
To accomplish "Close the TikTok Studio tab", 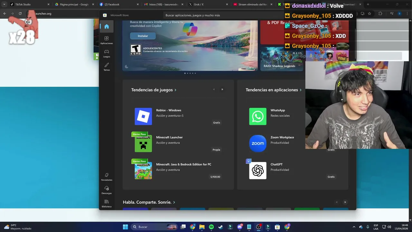I will coord(49,5).
